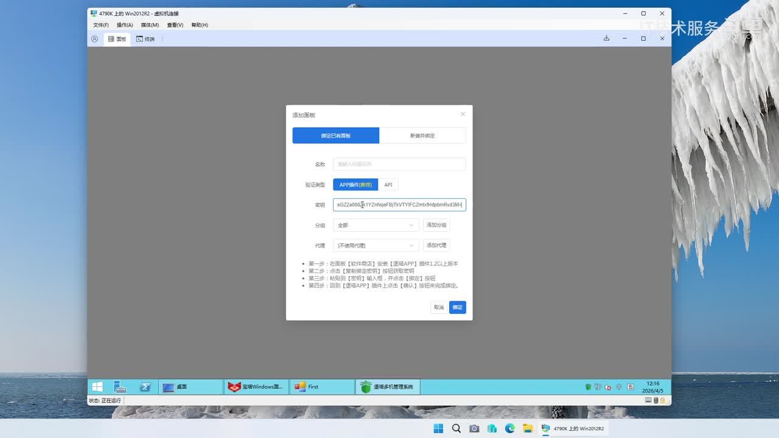Click the 添加分组 button
The image size is (779, 438).
(x=436, y=225)
